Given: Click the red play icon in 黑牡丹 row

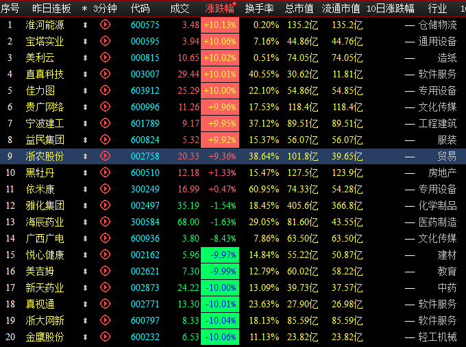Looking at the screenshot, I should [x=105, y=172].
